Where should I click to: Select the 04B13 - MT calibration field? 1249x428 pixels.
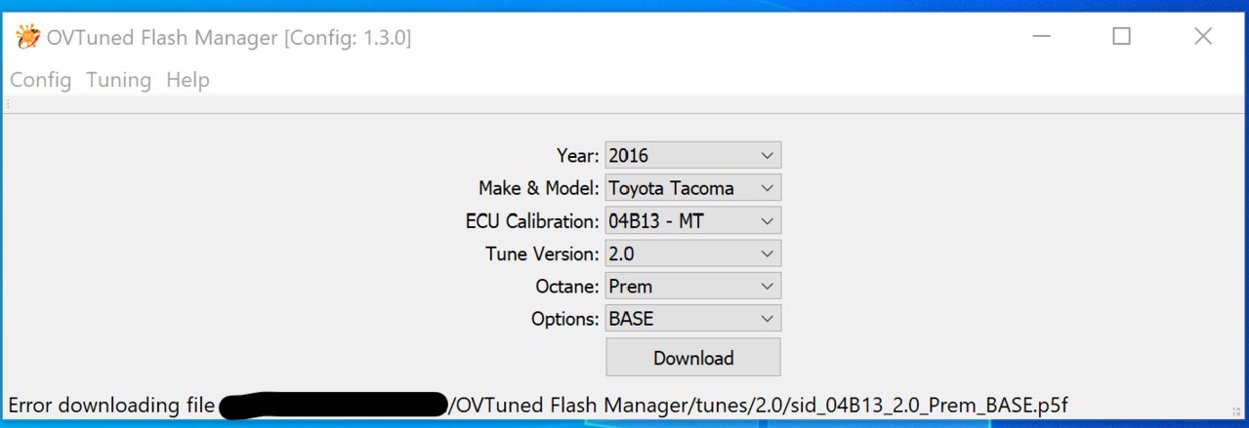693,221
